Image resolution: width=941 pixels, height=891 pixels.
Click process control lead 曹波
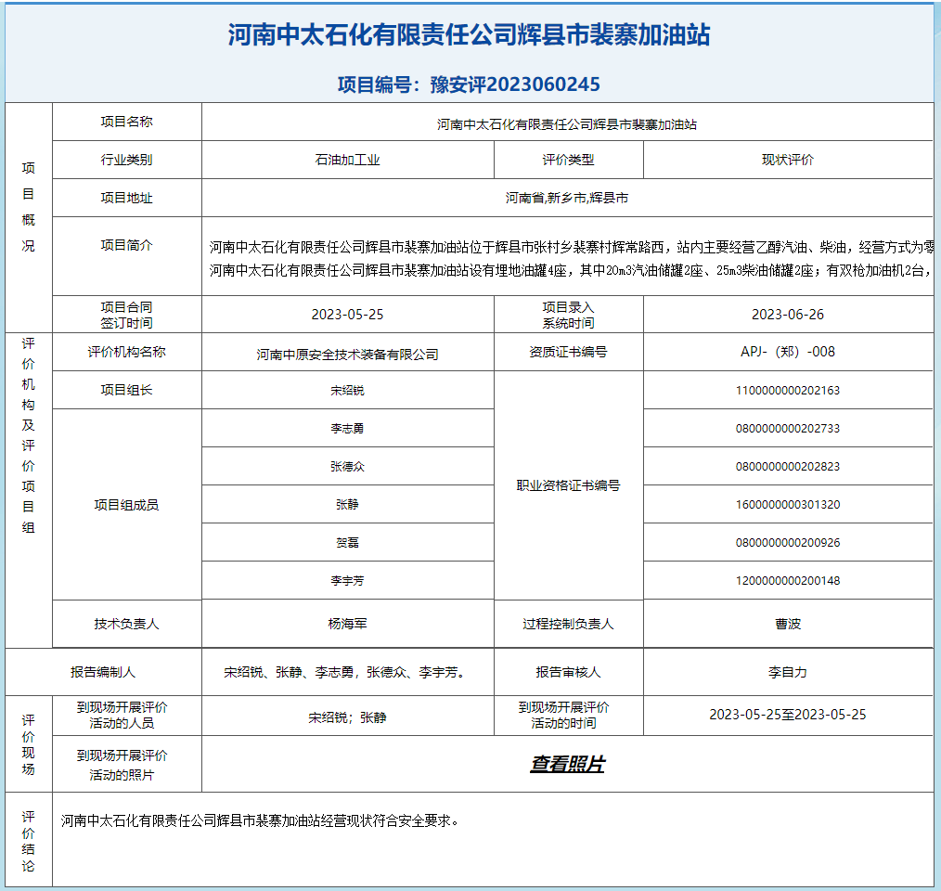pyautogui.click(x=787, y=624)
